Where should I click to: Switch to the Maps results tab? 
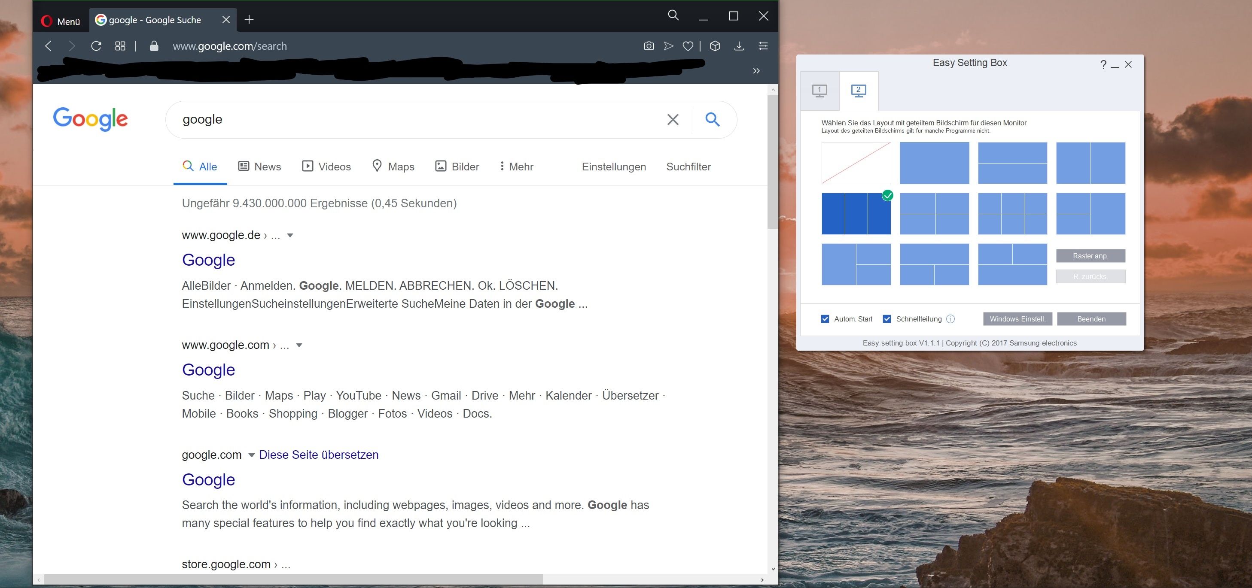point(393,167)
